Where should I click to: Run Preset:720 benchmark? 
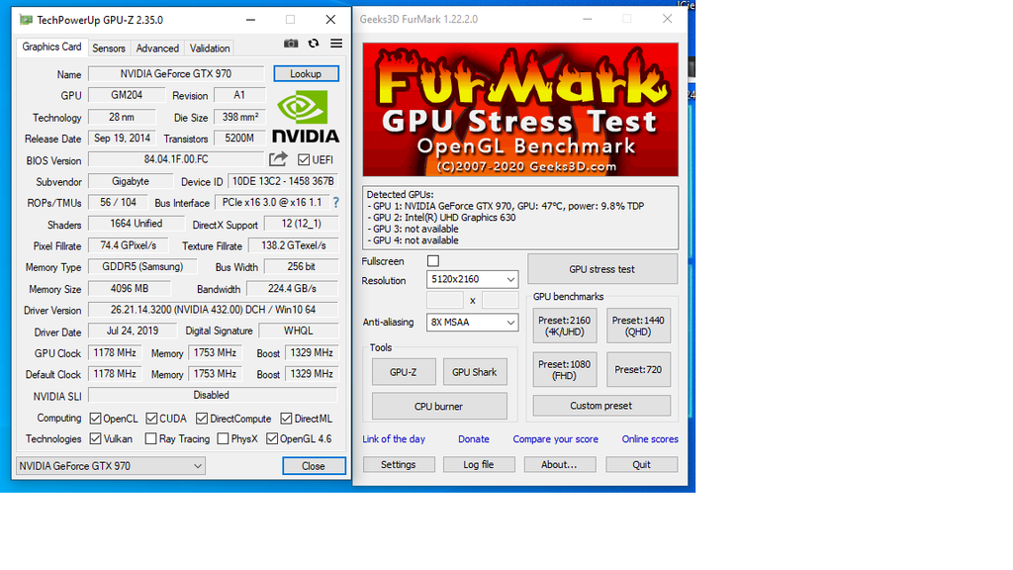pyautogui.click(x=638, y=370)
